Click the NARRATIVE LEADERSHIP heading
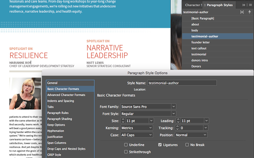Image resolution: width=254 pixels, height=158 pixels. point(107,51)
